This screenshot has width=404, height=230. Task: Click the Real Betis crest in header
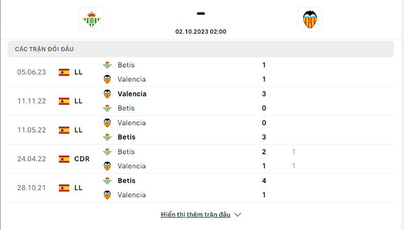[91, 20]
